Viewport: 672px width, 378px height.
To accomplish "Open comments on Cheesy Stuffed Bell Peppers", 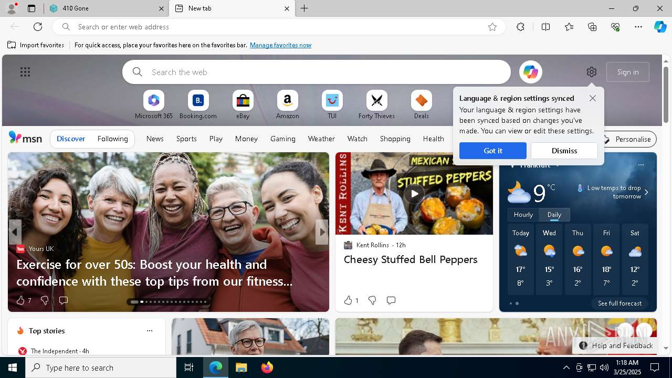I will (391, 300).
